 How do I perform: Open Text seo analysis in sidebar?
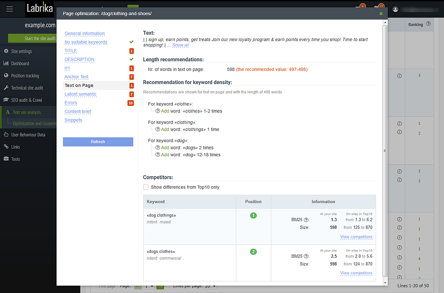coord(26,112)
